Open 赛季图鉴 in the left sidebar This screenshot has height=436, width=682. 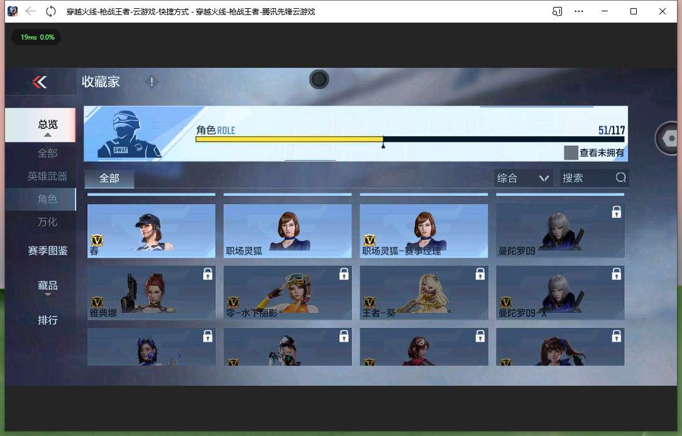pyautogui.click(x=47, y=251)
